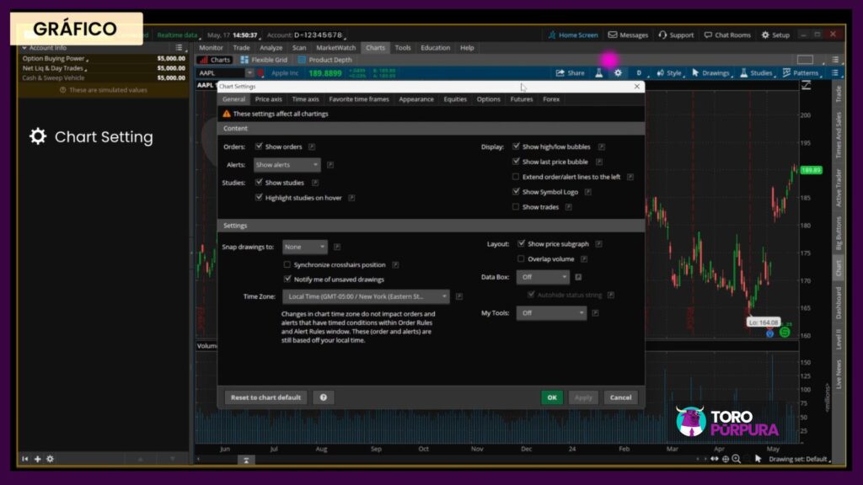
Task: Switch to the Time axis tab
Action: click(305, 99)
